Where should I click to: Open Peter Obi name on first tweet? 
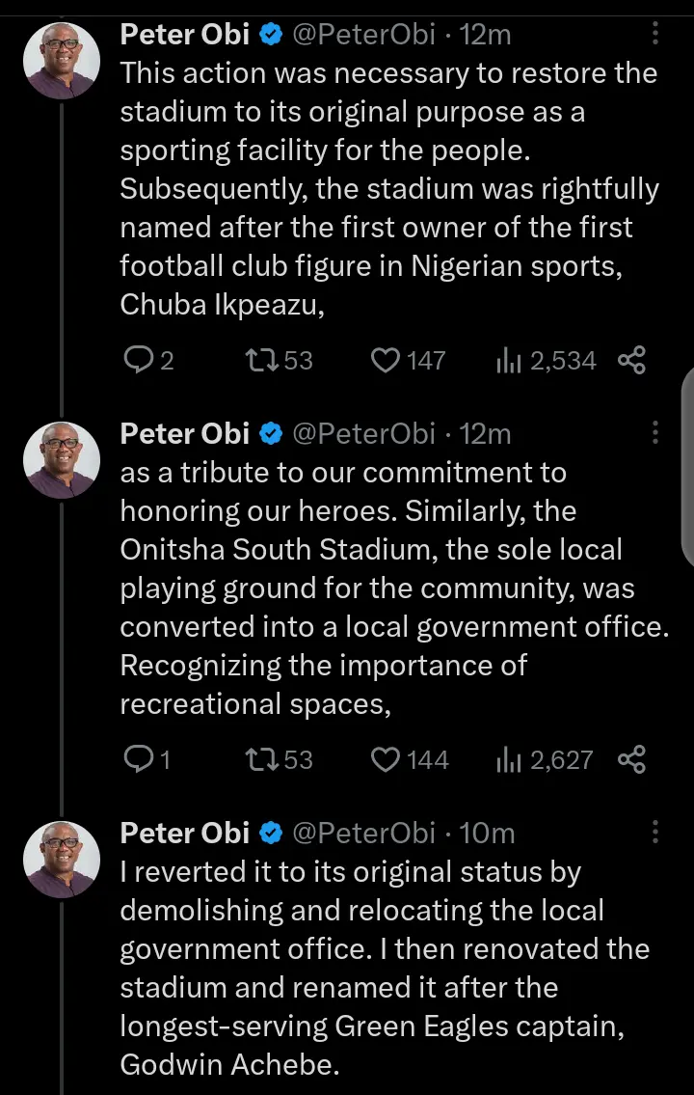(x=185, y=35)
